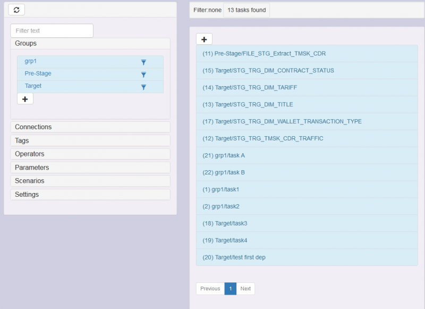Add a new group with plus button
This screenshot has width=425, height=309.
point(25,99)
